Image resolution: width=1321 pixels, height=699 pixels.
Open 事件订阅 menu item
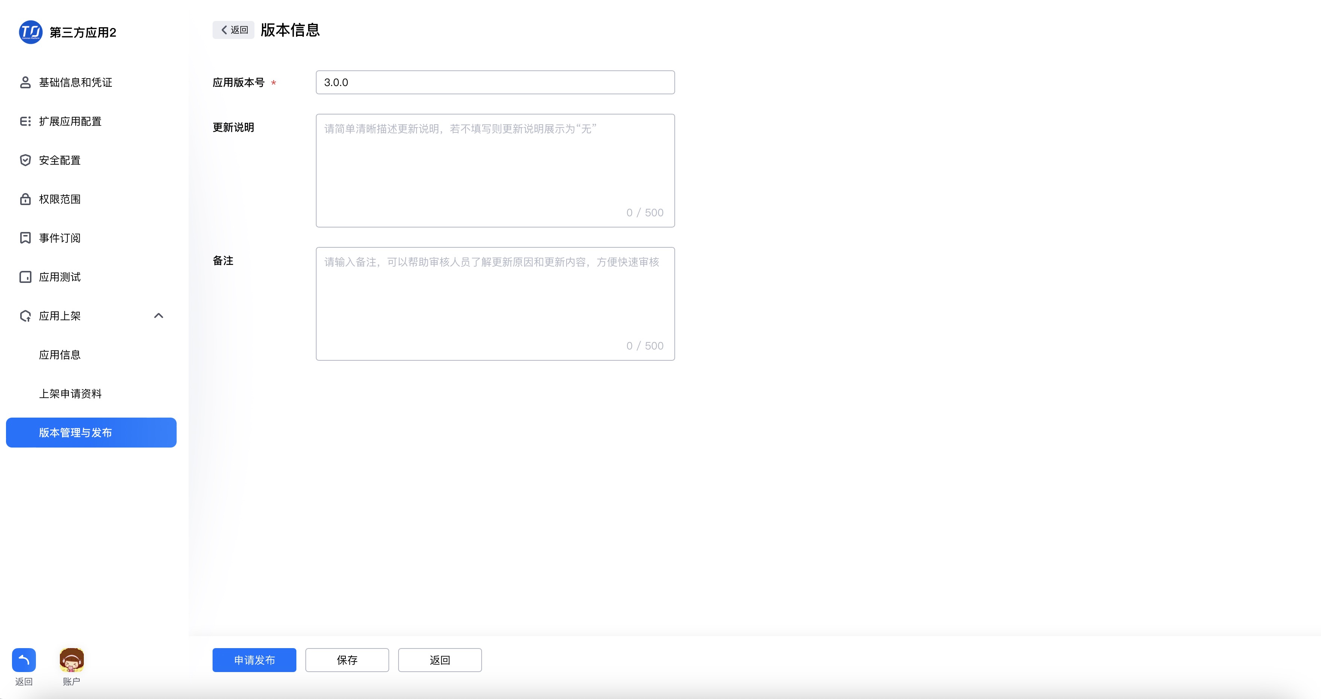coord(91,238)
